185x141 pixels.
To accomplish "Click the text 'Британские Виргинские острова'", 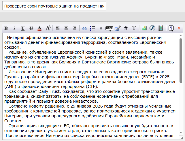I will 115,62.
